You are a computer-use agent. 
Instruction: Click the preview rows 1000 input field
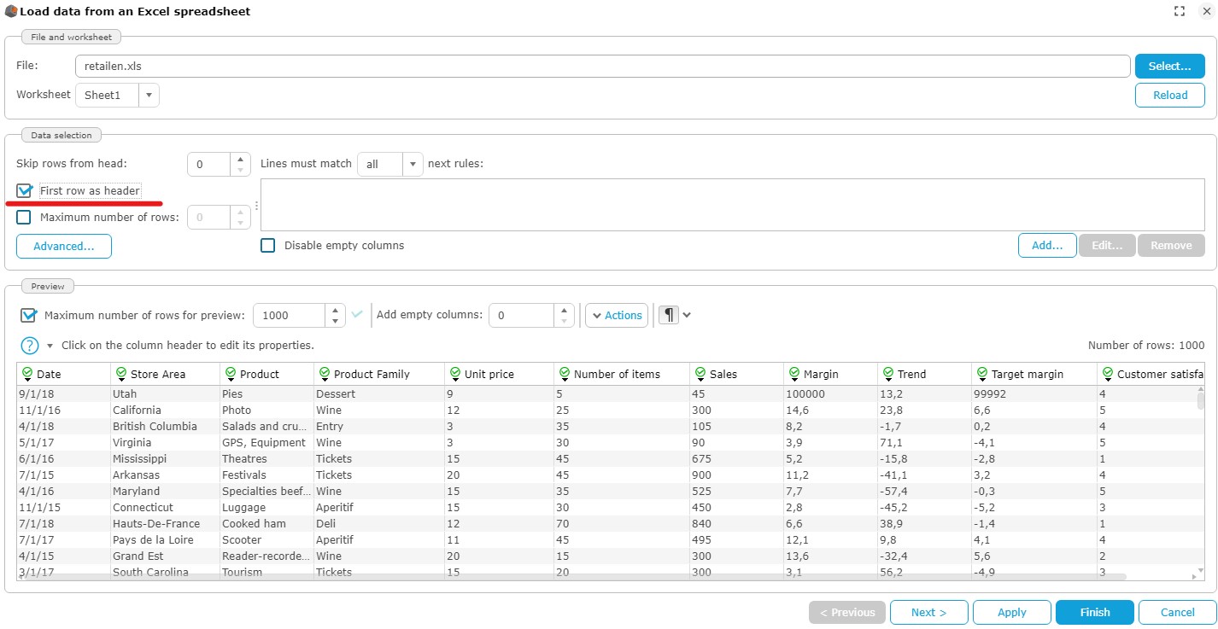(289, 315)
